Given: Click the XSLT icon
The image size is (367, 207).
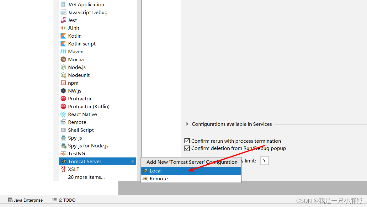Looking at the screenshot, I should pyautogui.click(x=63, y=169).
